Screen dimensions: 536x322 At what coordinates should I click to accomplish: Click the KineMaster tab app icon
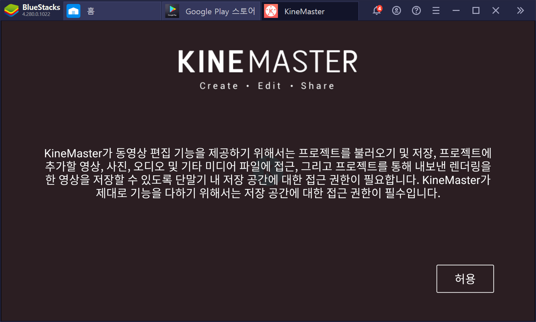(x=271, y=11)
